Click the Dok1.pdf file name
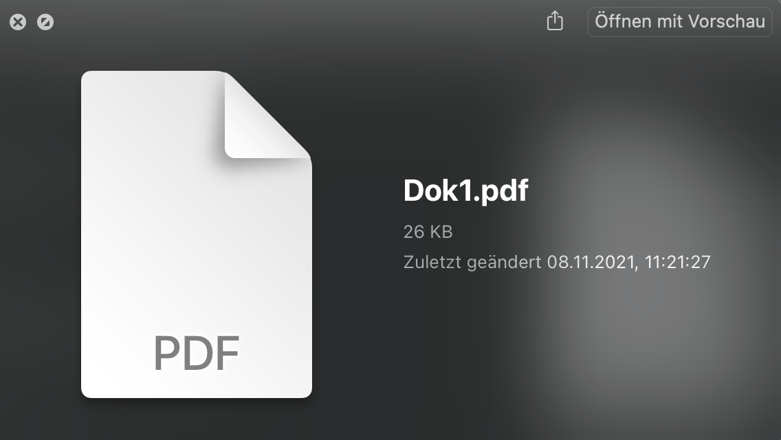This screenshot has height=440, width=781. [465, 190]
